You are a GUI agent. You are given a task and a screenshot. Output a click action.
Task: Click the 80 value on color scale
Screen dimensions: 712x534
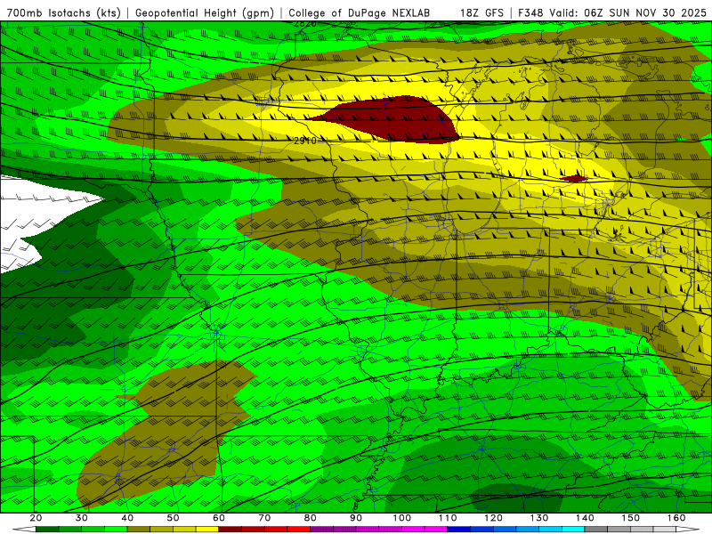(310, 518)
